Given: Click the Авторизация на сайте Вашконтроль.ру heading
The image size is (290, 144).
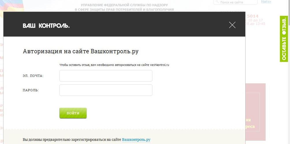Looking at the screenshot, I should (81, 51).
